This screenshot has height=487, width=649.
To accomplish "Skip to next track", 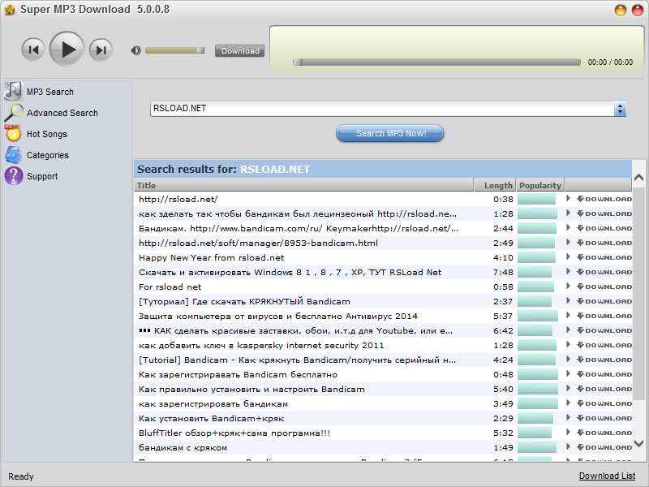I will pos(101,50).
